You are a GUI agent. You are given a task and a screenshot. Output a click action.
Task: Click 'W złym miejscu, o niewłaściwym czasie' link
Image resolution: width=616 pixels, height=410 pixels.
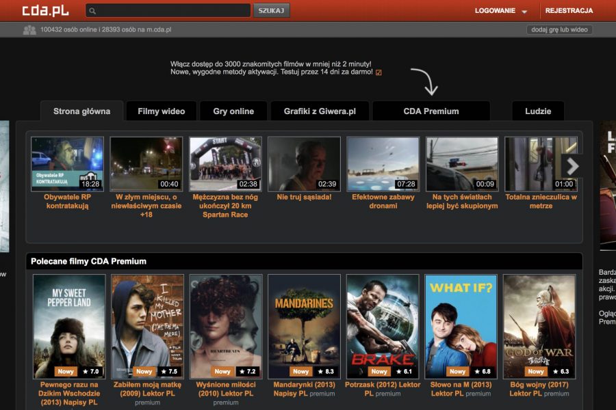coord(146,206)
